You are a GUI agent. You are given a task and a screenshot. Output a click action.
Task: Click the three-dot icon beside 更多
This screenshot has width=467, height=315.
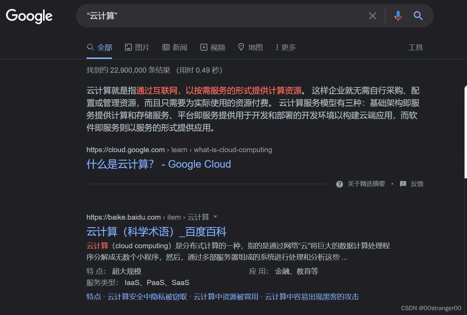tap(277, 47)
